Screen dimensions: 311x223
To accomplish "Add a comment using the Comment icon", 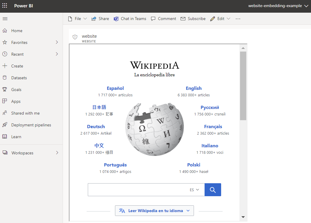I will pos(163,19).
